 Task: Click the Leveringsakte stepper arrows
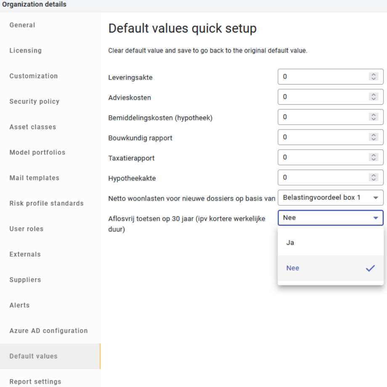(x=374, y=77)
